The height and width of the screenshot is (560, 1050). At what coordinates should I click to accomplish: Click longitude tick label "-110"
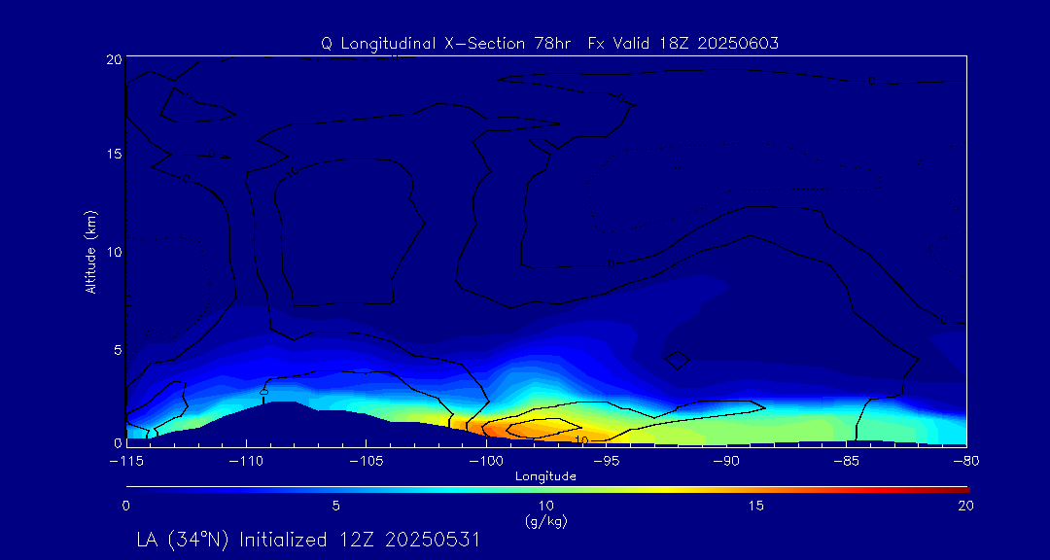(246, 462)
